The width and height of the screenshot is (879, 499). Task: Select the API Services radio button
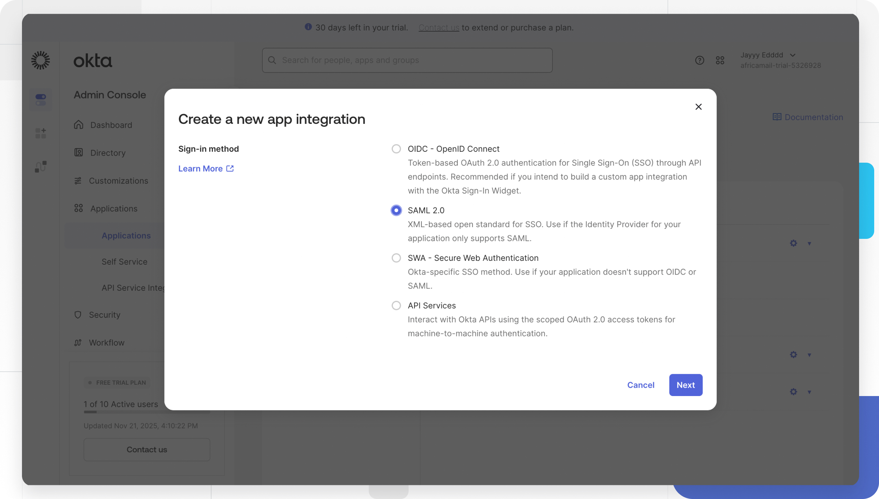[396, 305]
